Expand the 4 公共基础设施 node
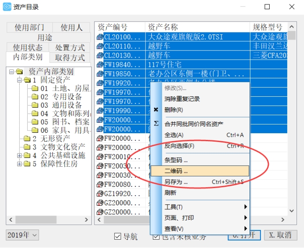Viewport: 304px width, 248px height. [19, 155]
